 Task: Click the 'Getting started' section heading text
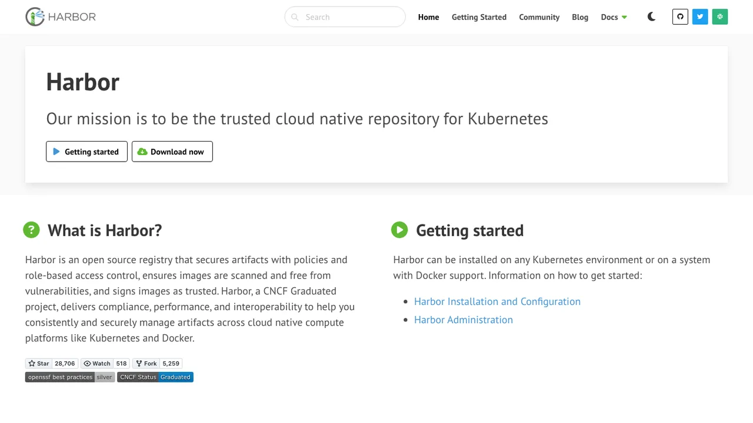469,230
